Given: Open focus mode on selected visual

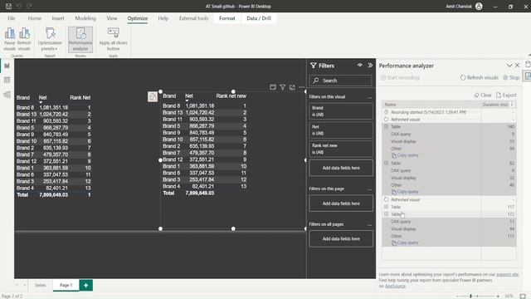Looking at the screenshot, I should tap(292, 87).
